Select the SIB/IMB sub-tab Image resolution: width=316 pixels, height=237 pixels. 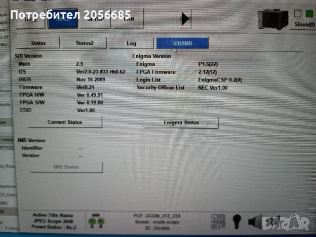183,43
